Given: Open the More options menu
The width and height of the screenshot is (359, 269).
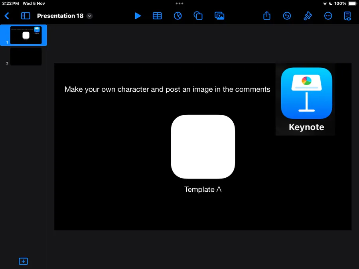Looking at the screenshot, I should click(x=328, y=16).
